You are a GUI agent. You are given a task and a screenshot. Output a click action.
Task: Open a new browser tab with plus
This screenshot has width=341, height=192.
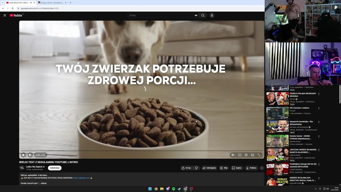(x=70, y=3)
